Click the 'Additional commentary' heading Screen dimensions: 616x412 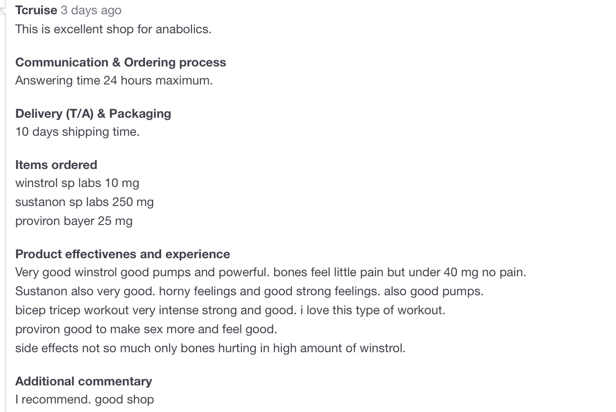(84, 381)
